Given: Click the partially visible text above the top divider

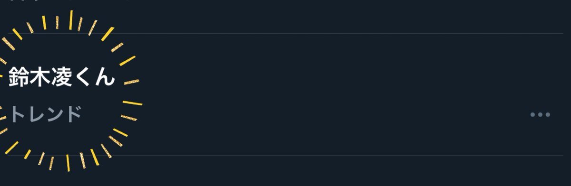Looking at the screenshot, I should point(67,1).
